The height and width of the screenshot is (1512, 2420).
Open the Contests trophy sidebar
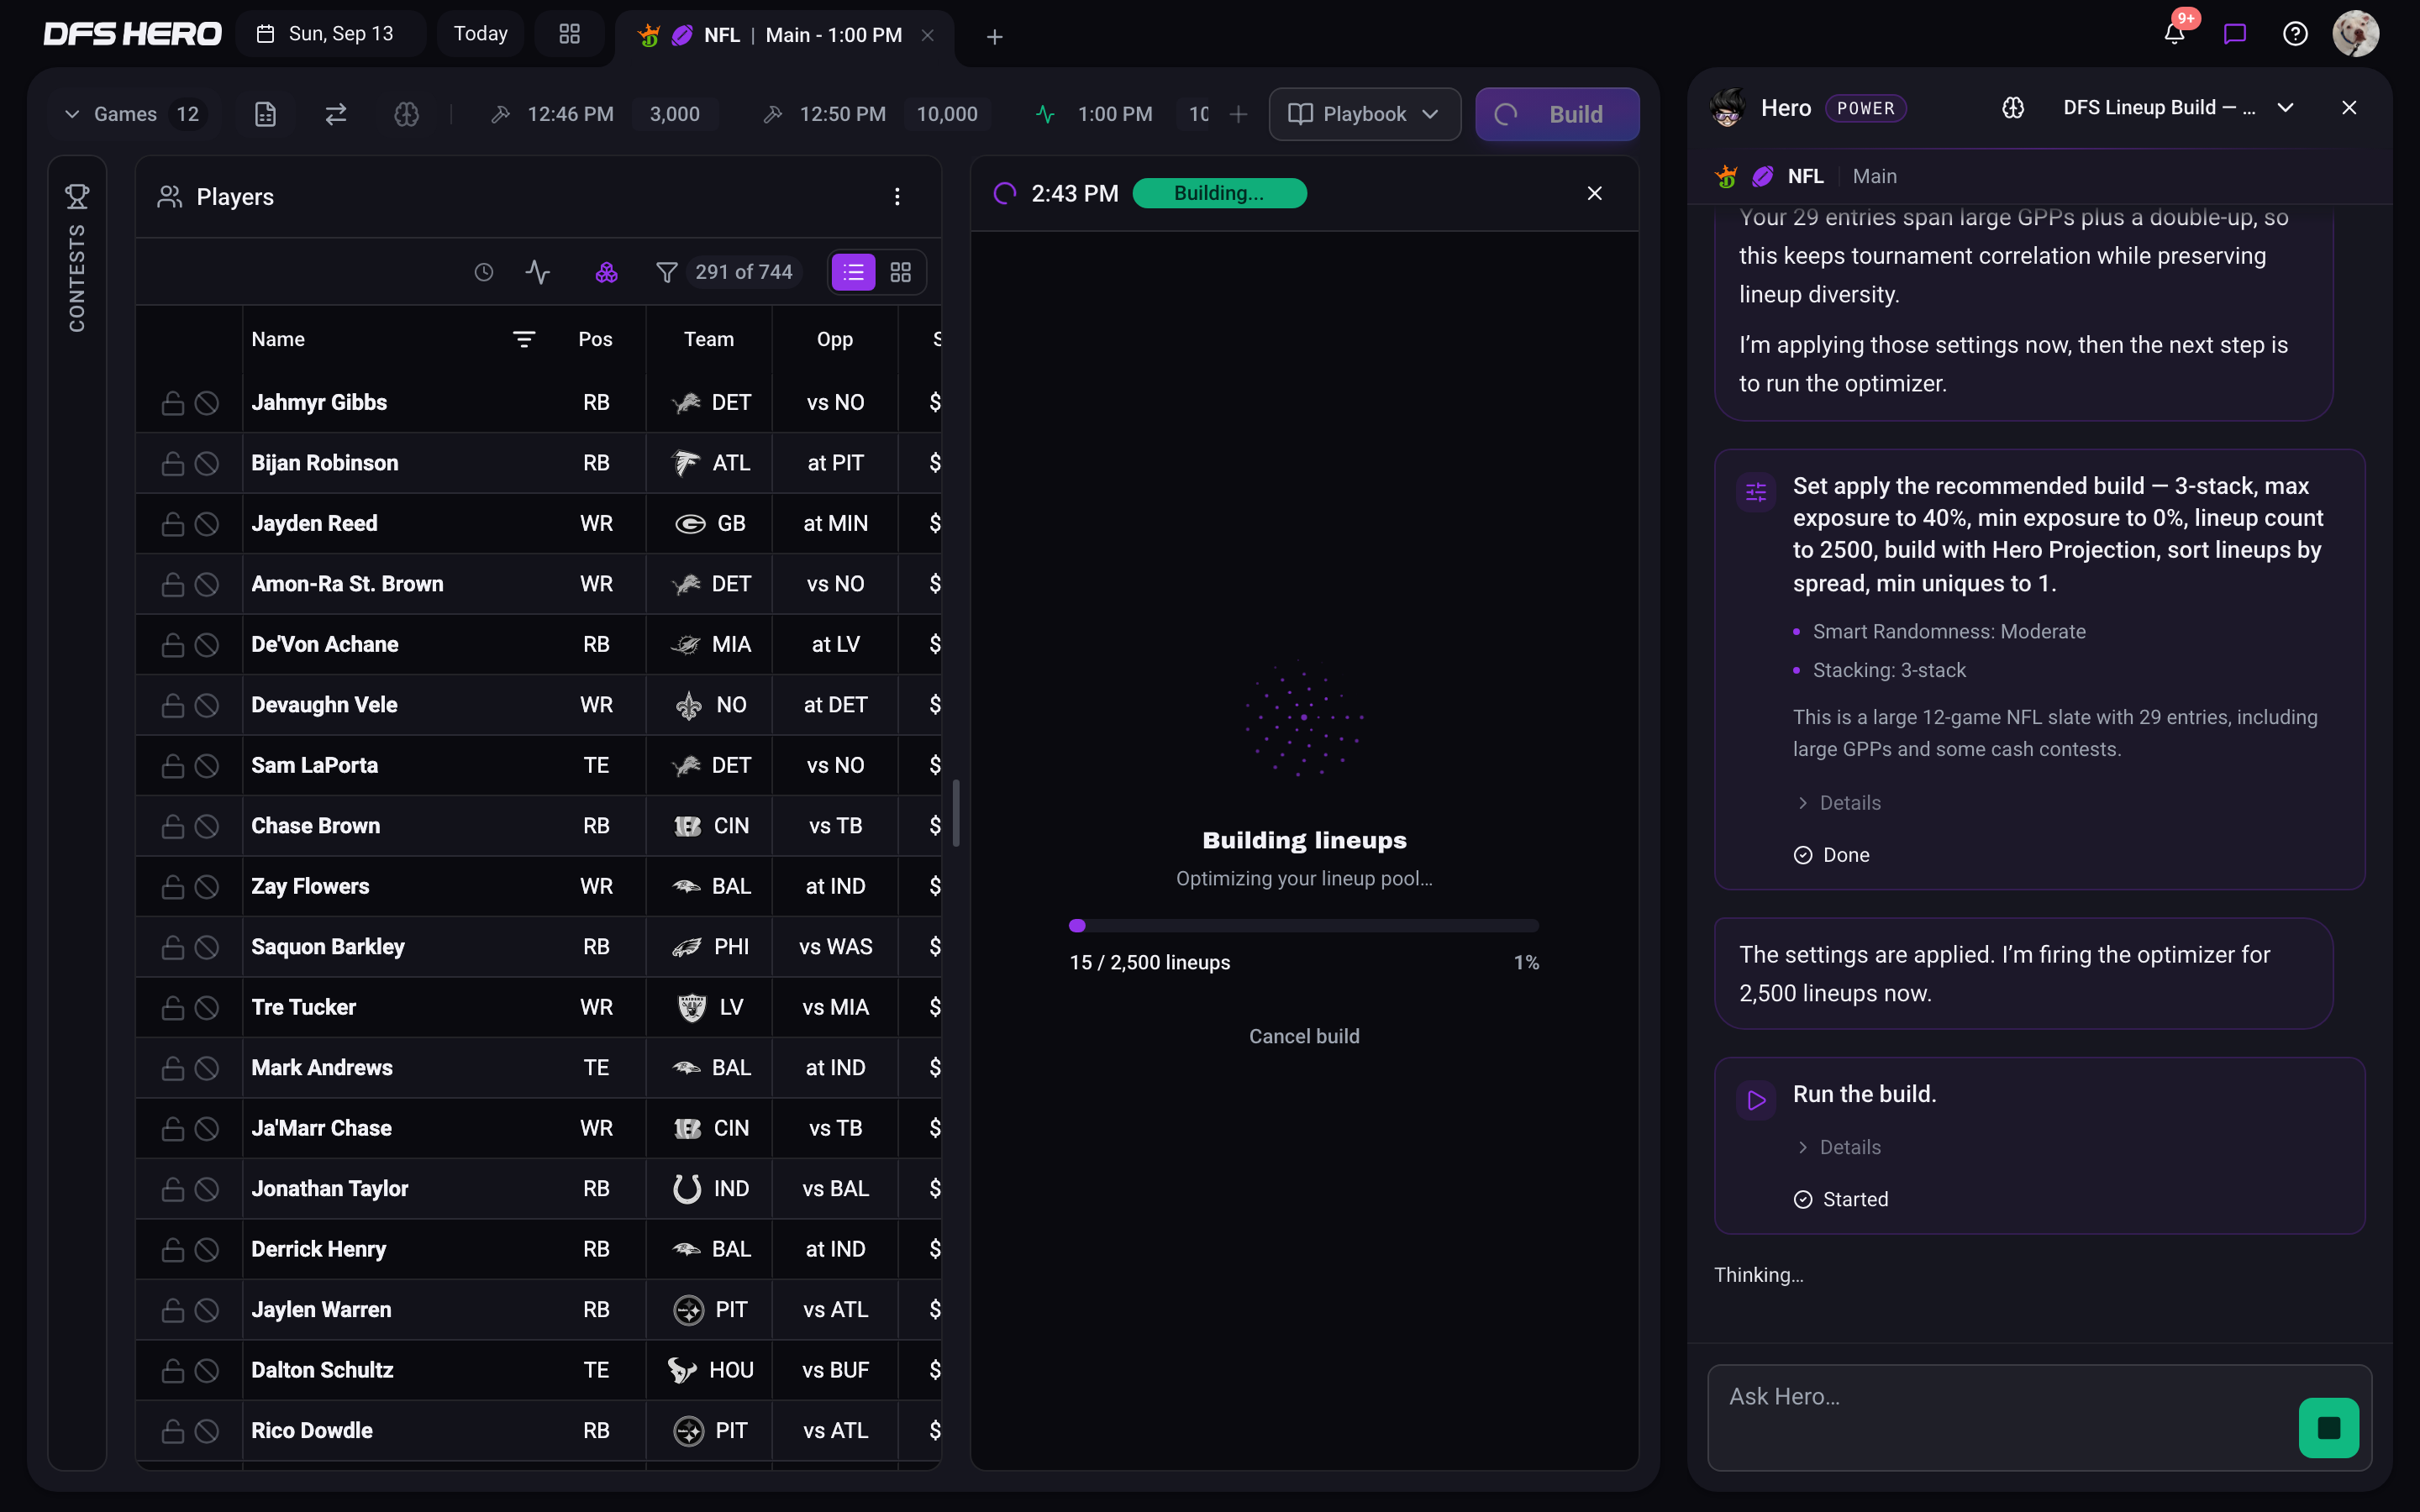coord(77,196)
